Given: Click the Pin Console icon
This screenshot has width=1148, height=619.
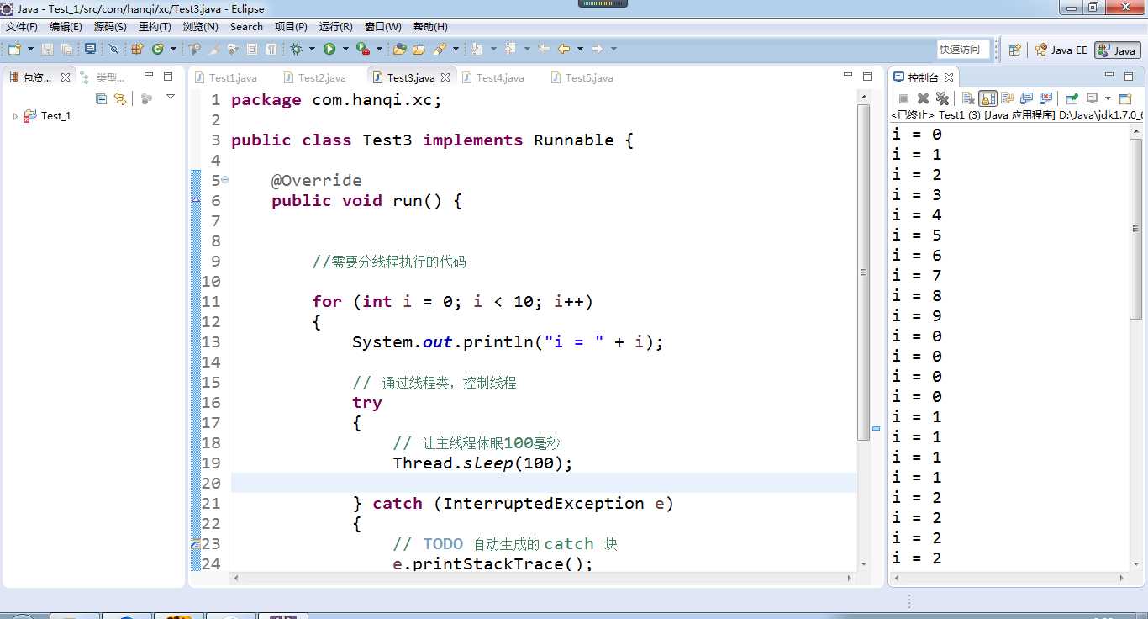Looking at the screenshot, I should (x=1072, y=98).
